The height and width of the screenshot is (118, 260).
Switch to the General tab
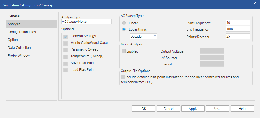[x=14, y=16]
